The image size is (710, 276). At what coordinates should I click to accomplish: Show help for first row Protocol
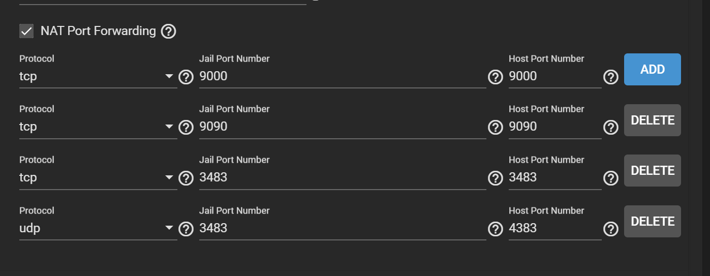186,77
